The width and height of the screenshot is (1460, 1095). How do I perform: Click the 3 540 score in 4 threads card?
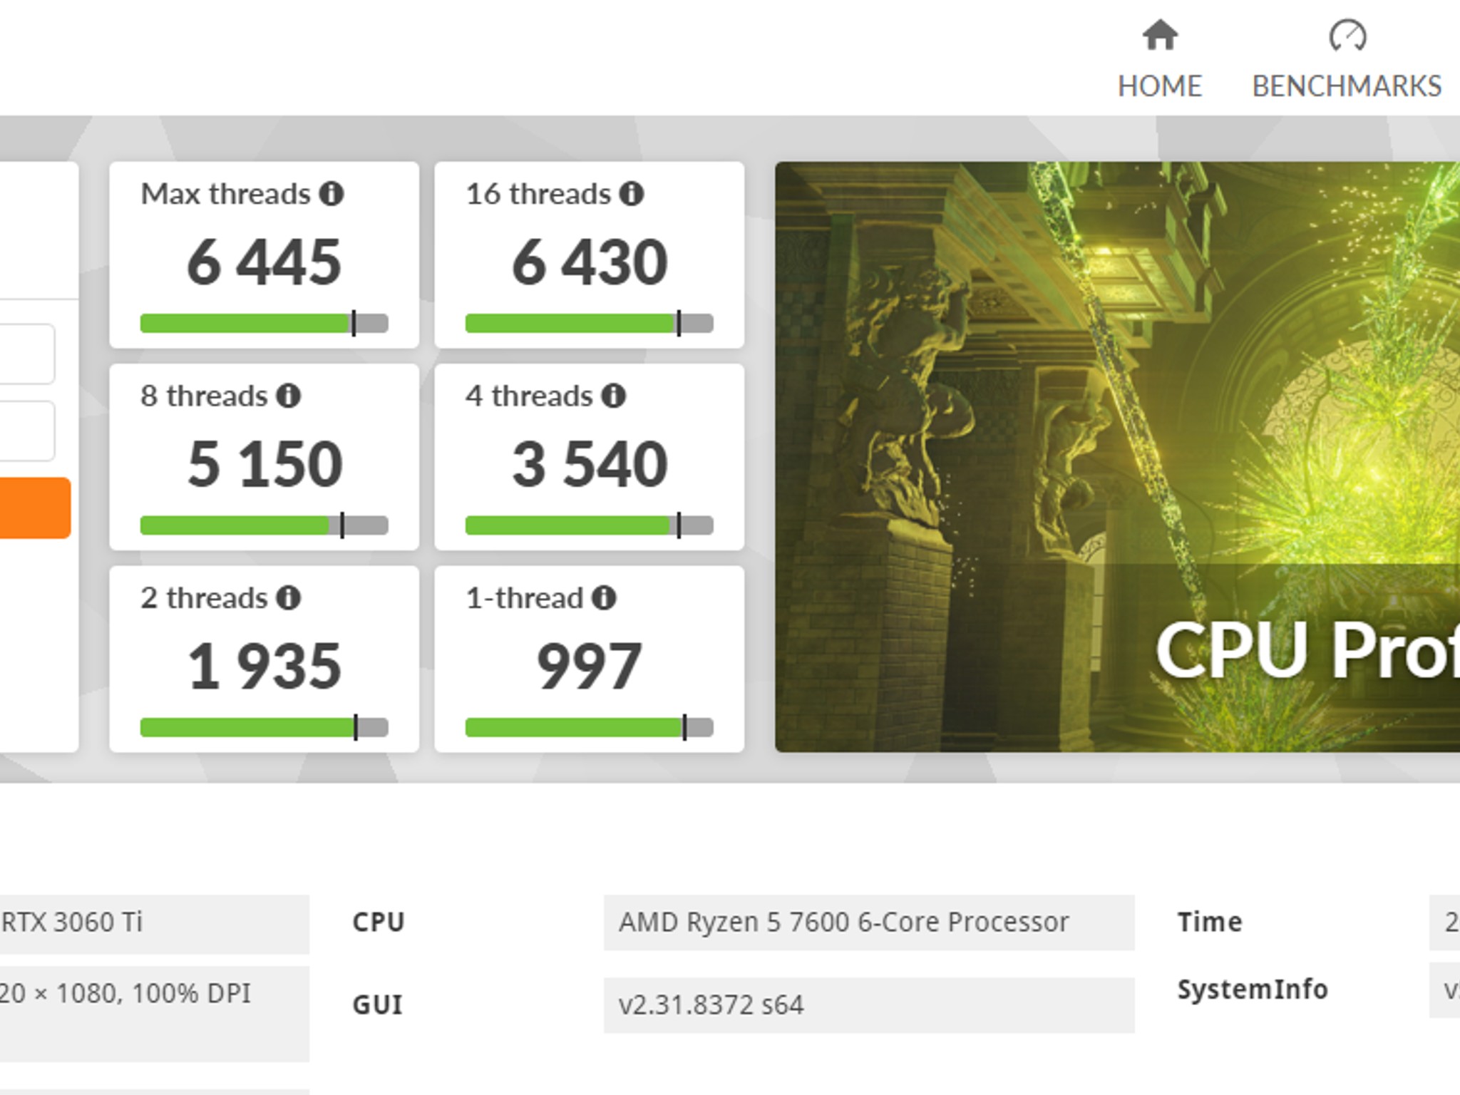click(589, 465)
